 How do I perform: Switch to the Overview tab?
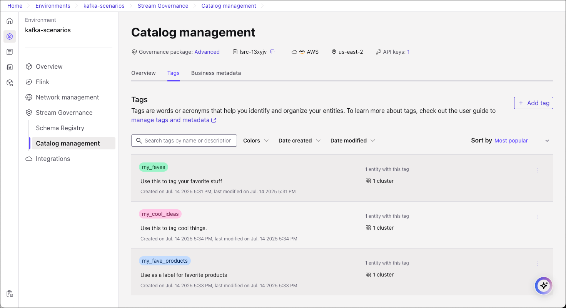(x=143, y=73)
